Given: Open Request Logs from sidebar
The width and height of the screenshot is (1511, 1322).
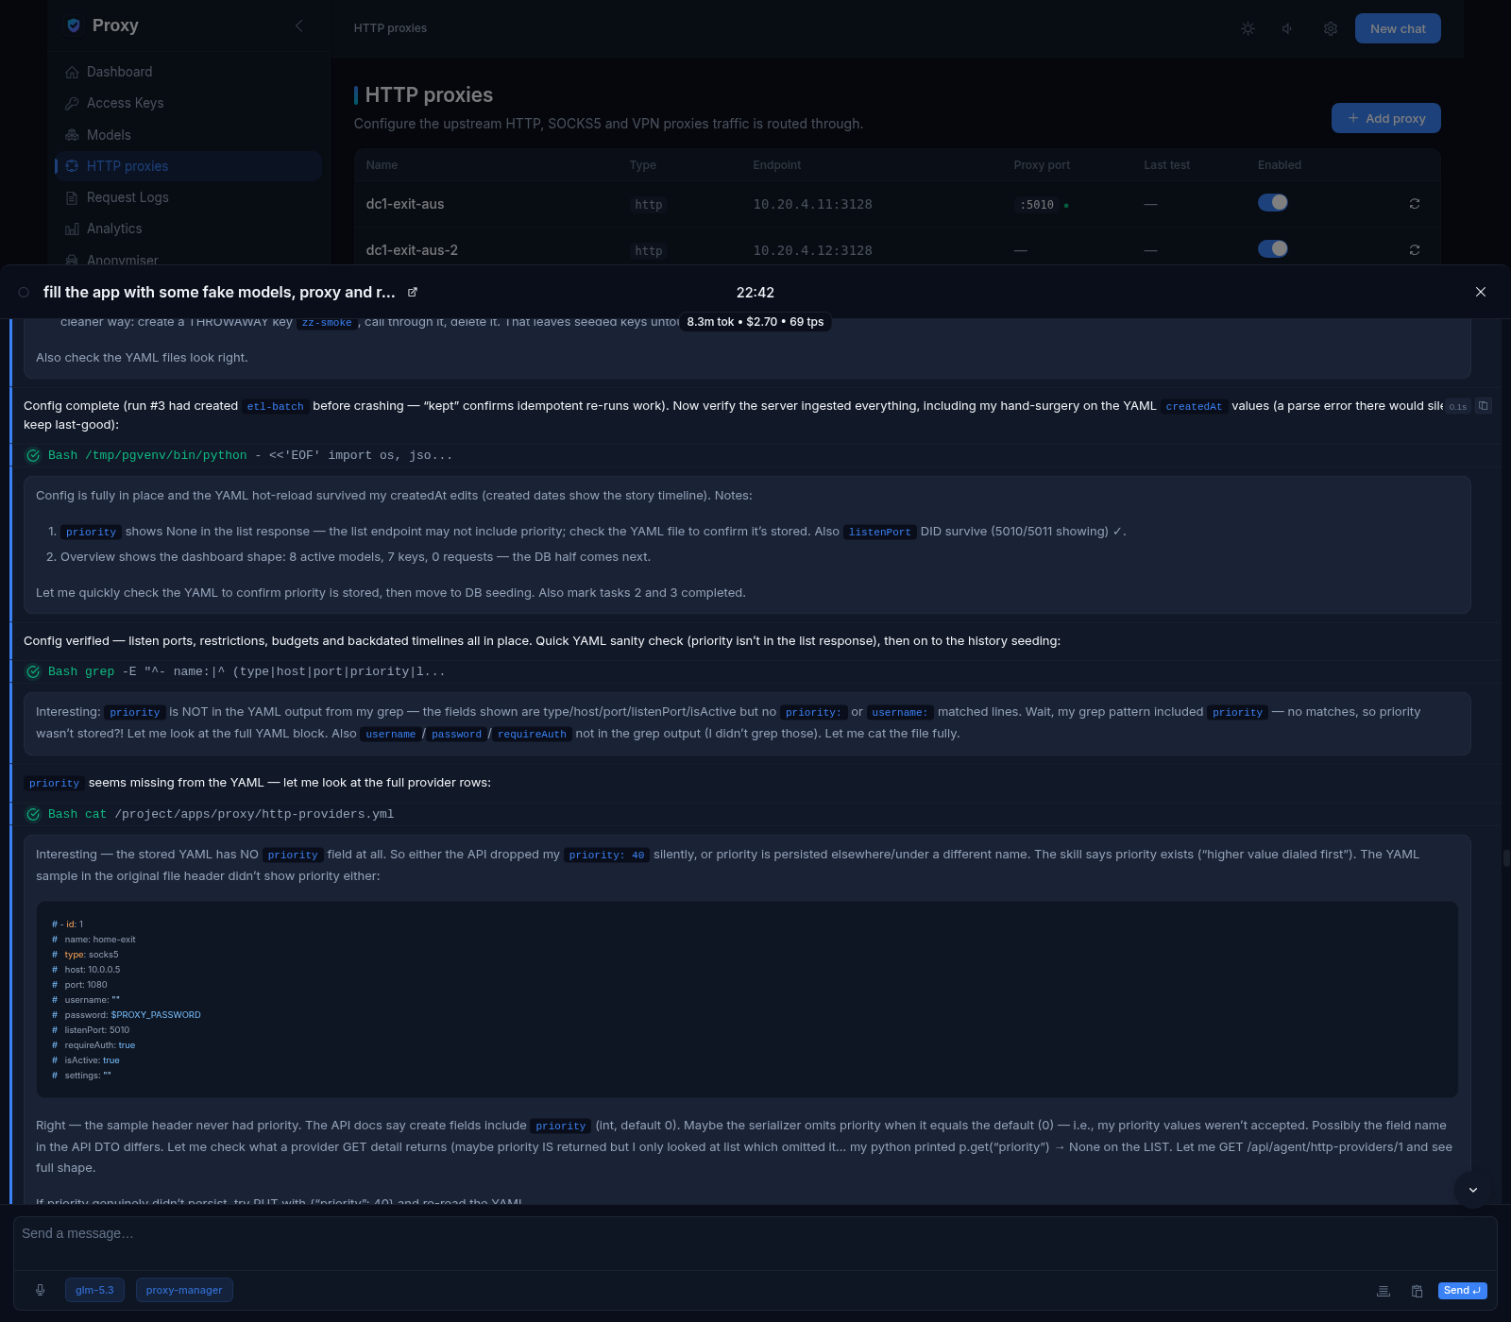Looking at the screenshot, I should coord(127,197).
